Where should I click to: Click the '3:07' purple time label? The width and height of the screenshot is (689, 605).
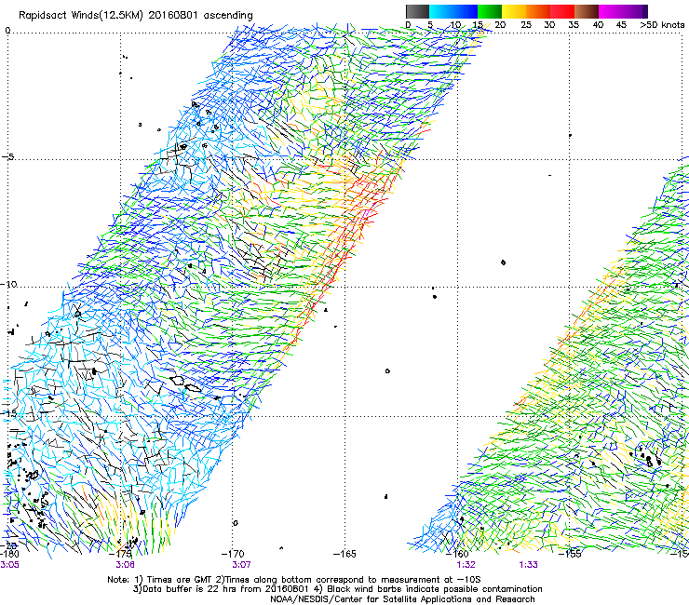(241, 565)
